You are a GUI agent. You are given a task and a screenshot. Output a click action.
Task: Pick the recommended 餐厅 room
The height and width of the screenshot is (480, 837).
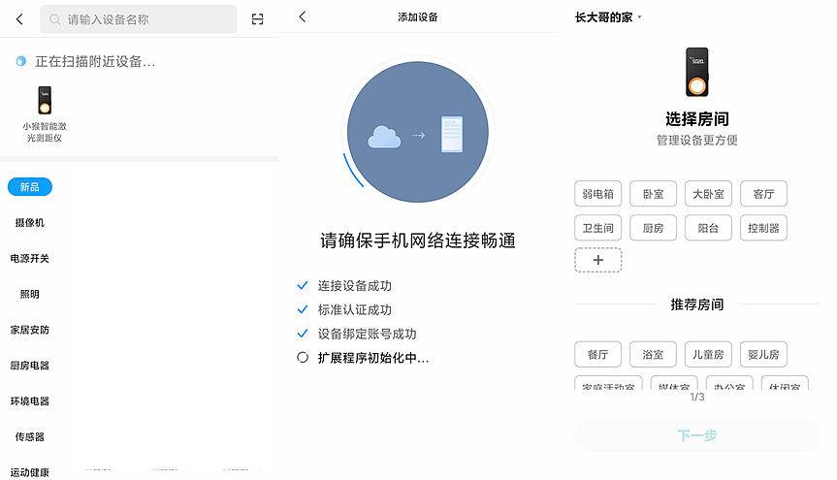(x=597, y=355)
